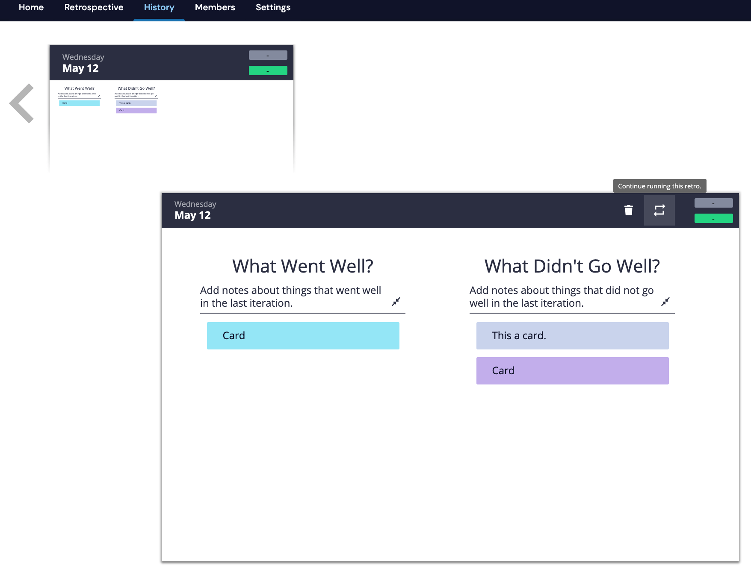751x575 pixels.
Task: Collapse the What Didn't Go Well column
Action: click(665, 302)
